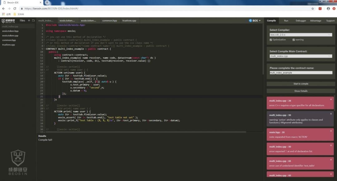Collapse code fold at line 9

tap(44, 49)
